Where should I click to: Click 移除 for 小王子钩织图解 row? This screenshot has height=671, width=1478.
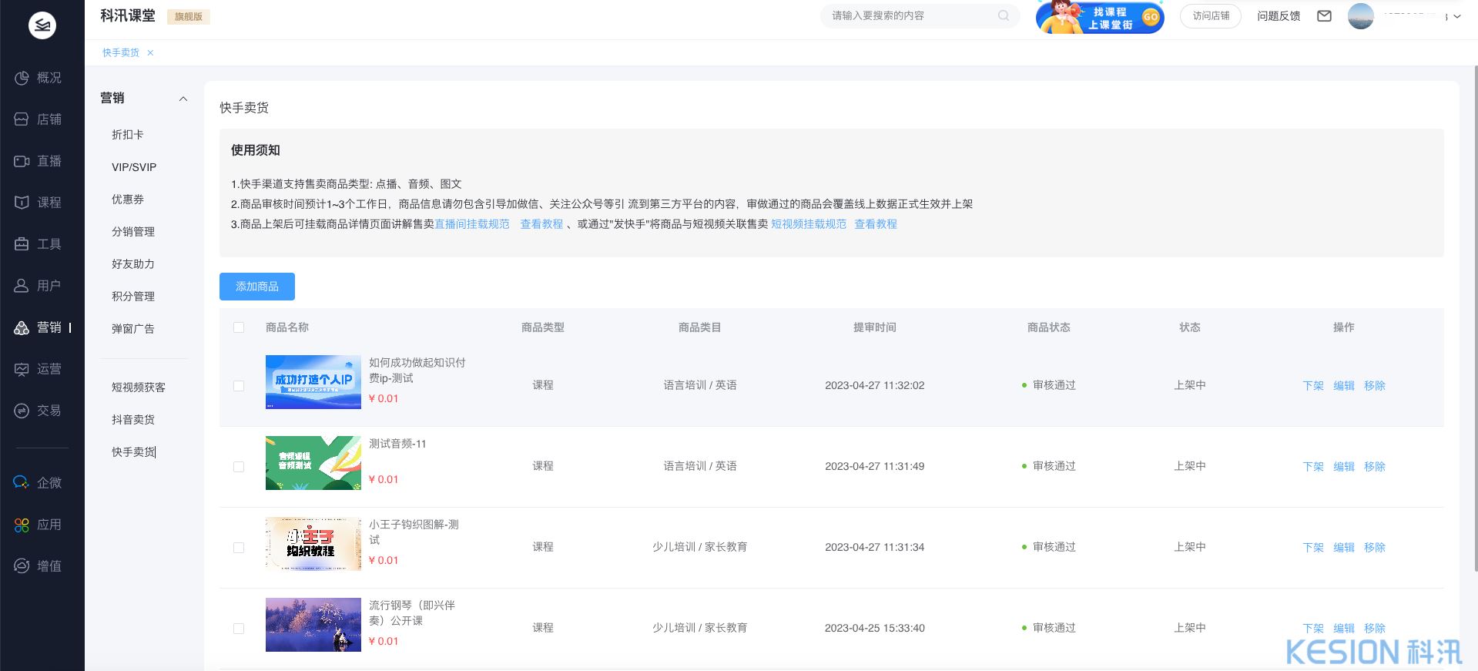pos(1375,548)
